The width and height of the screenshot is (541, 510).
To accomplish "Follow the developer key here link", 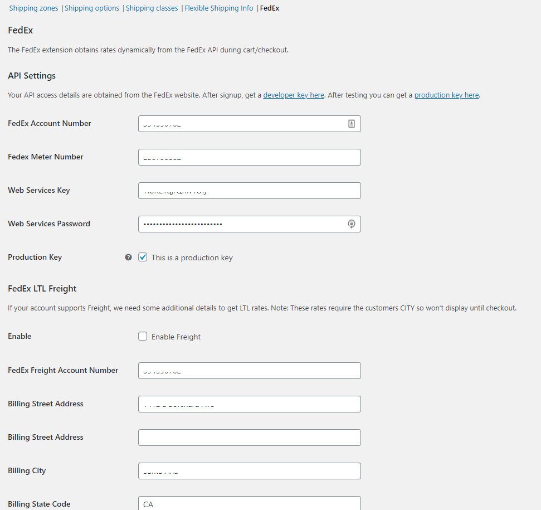I will coord(294,95).
